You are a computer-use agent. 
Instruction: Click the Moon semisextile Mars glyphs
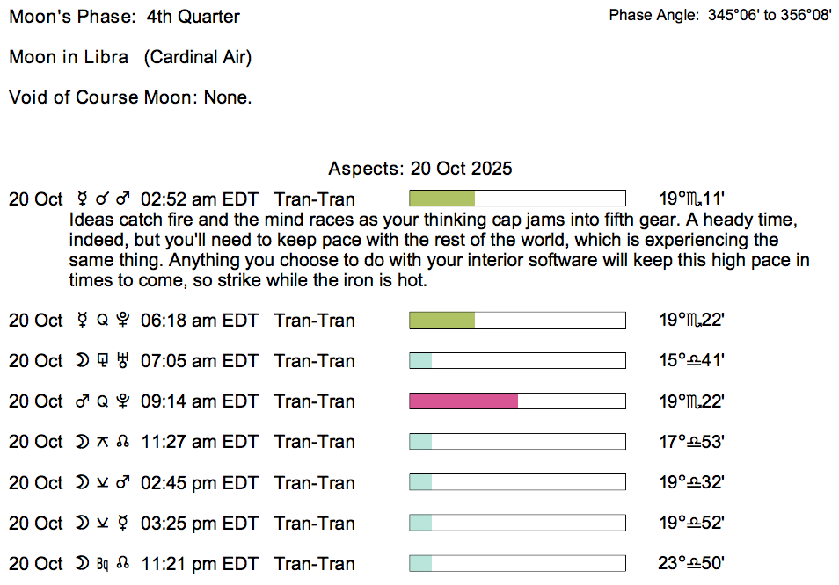click(104, 483)
